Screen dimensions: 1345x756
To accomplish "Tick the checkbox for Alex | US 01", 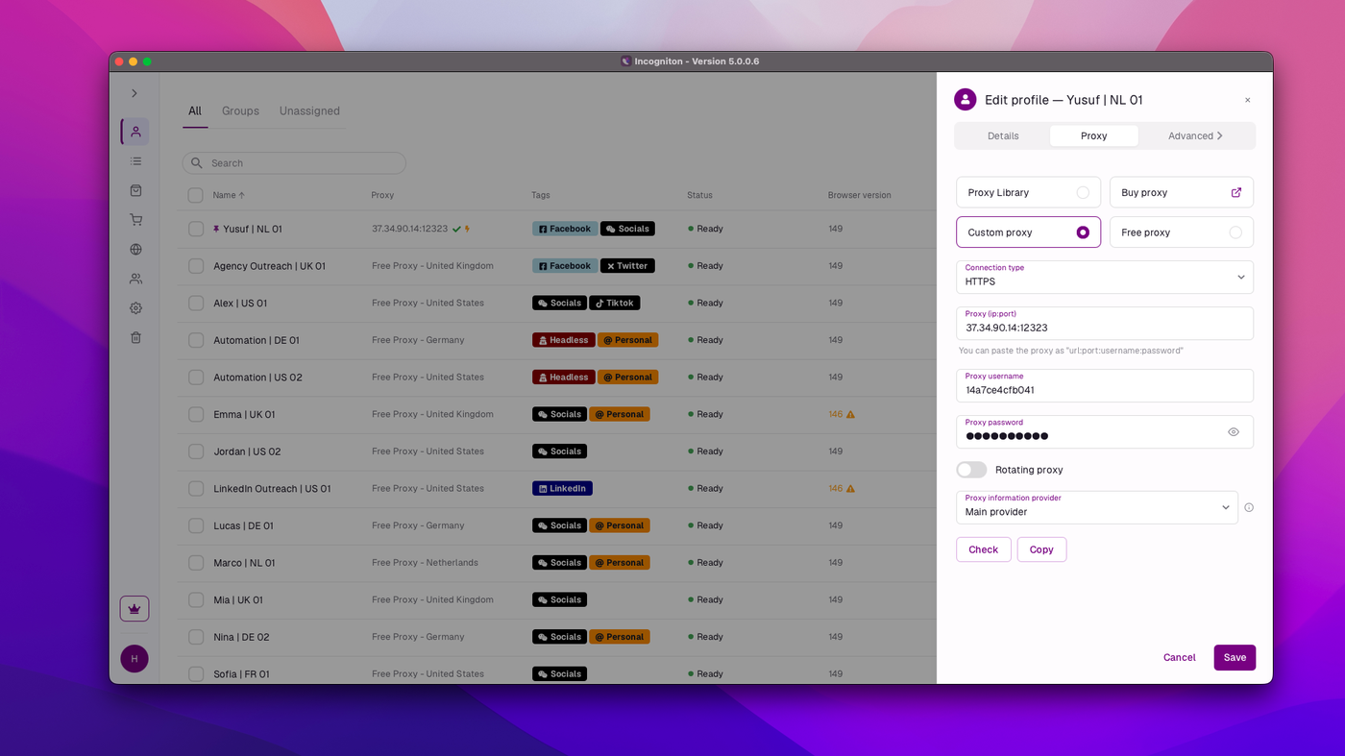I will [196, 303].
